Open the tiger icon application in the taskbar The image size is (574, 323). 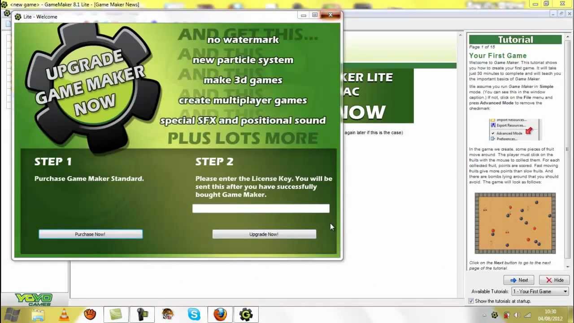(x=168, y=314)
